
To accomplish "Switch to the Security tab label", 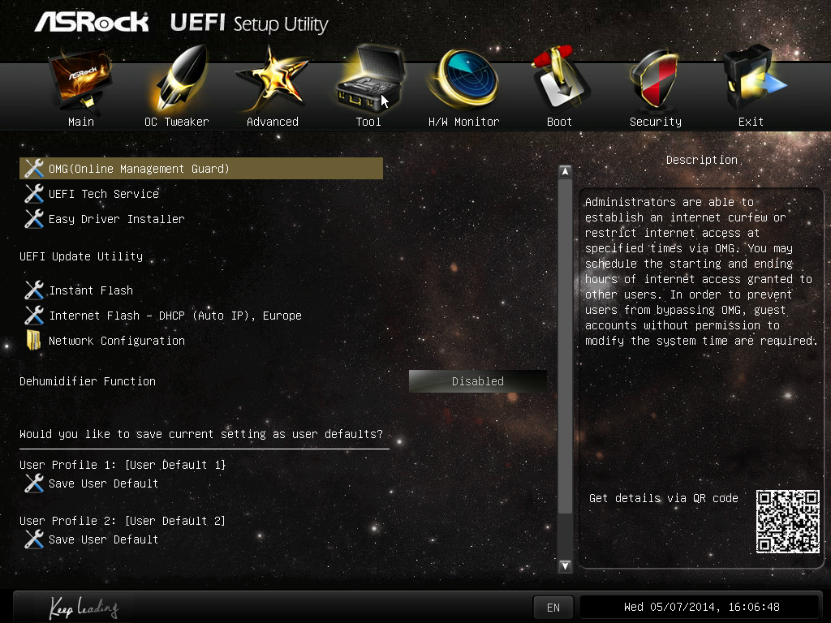I will (656, 122).
